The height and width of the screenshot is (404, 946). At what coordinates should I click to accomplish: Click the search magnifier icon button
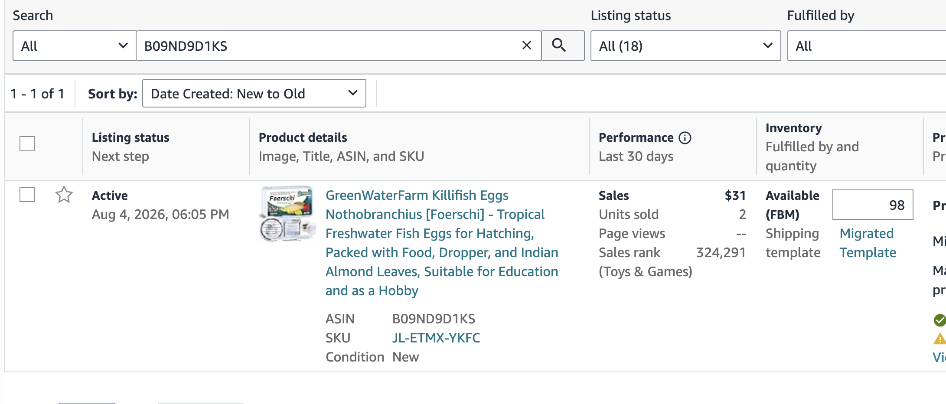tap(563, 46)
